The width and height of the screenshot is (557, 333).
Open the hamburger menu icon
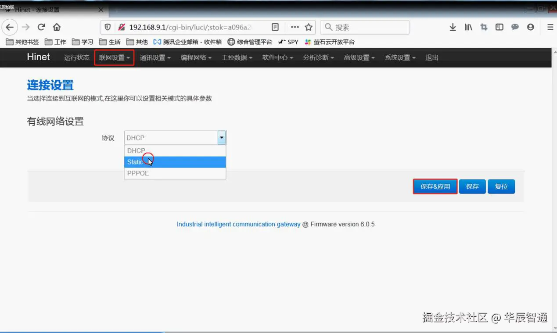pyautogui.click(x=550, y=27)
